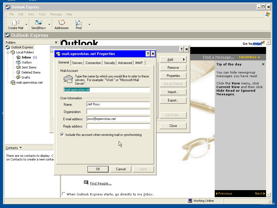
Task: Close the Folders pane with X
Action: (x=56, y=42)
